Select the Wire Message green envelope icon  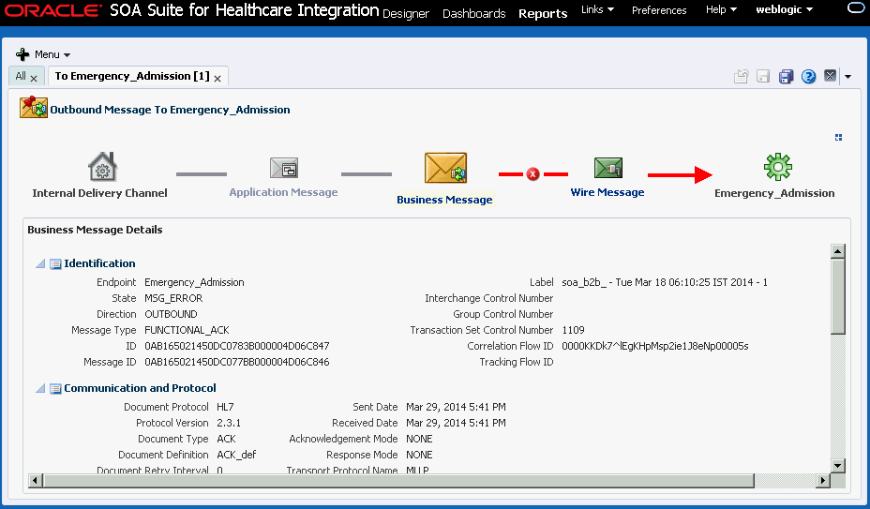[608, 168]
